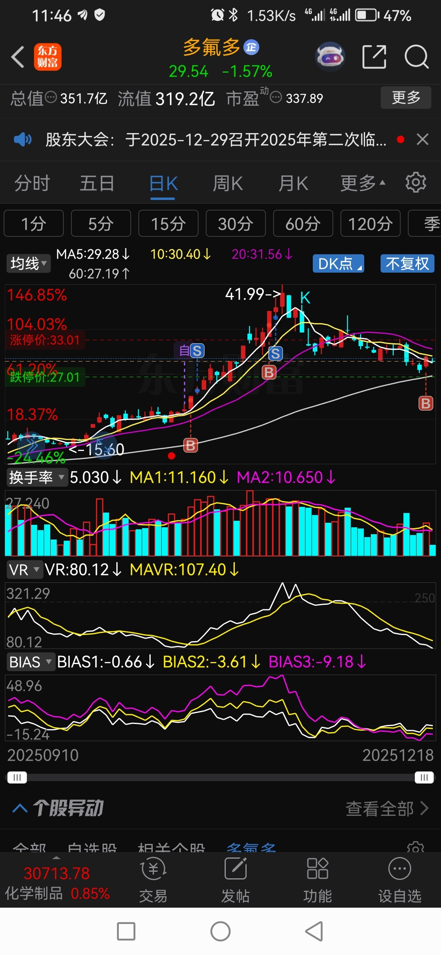Tap the MAVR:107.40 value text
The width and height of the screenshot is (441, 955).
184,569
